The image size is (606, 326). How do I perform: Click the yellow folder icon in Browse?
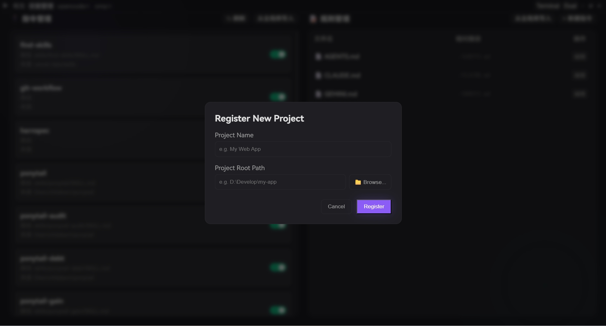point(358,182)
